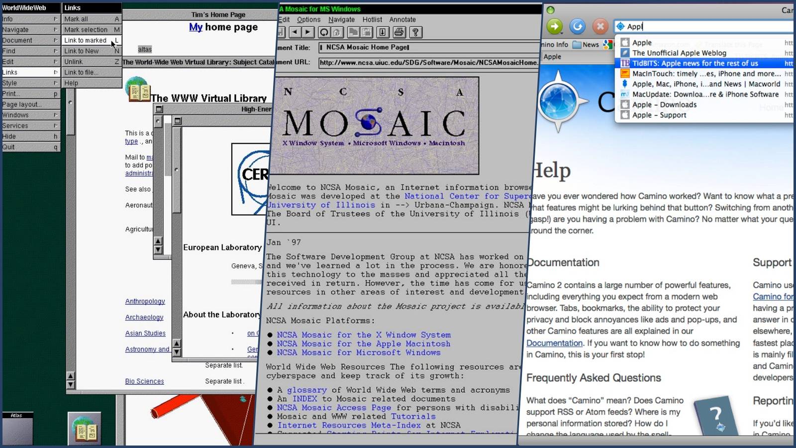Follow the Anthropology link in the Virtual Library
Screen dimensions: 796x448
(x=145, y=301)
